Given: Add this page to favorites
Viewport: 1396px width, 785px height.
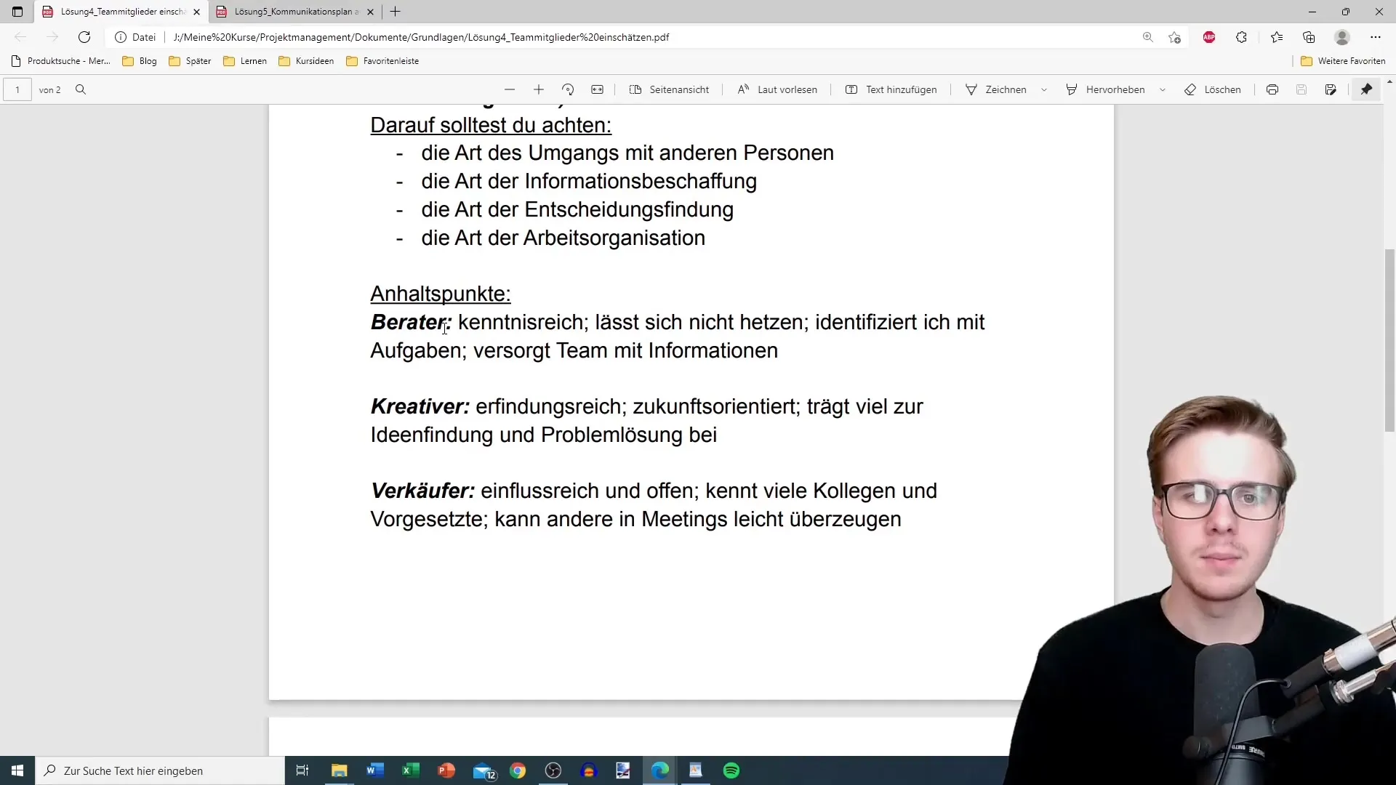Looking at the screenshot, I should (1174, 37).
